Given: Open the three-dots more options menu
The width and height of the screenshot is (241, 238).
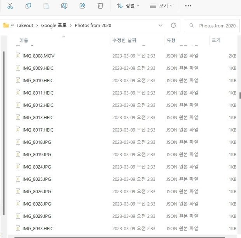Looking at the screenshot, I should (x=188, y=6).
